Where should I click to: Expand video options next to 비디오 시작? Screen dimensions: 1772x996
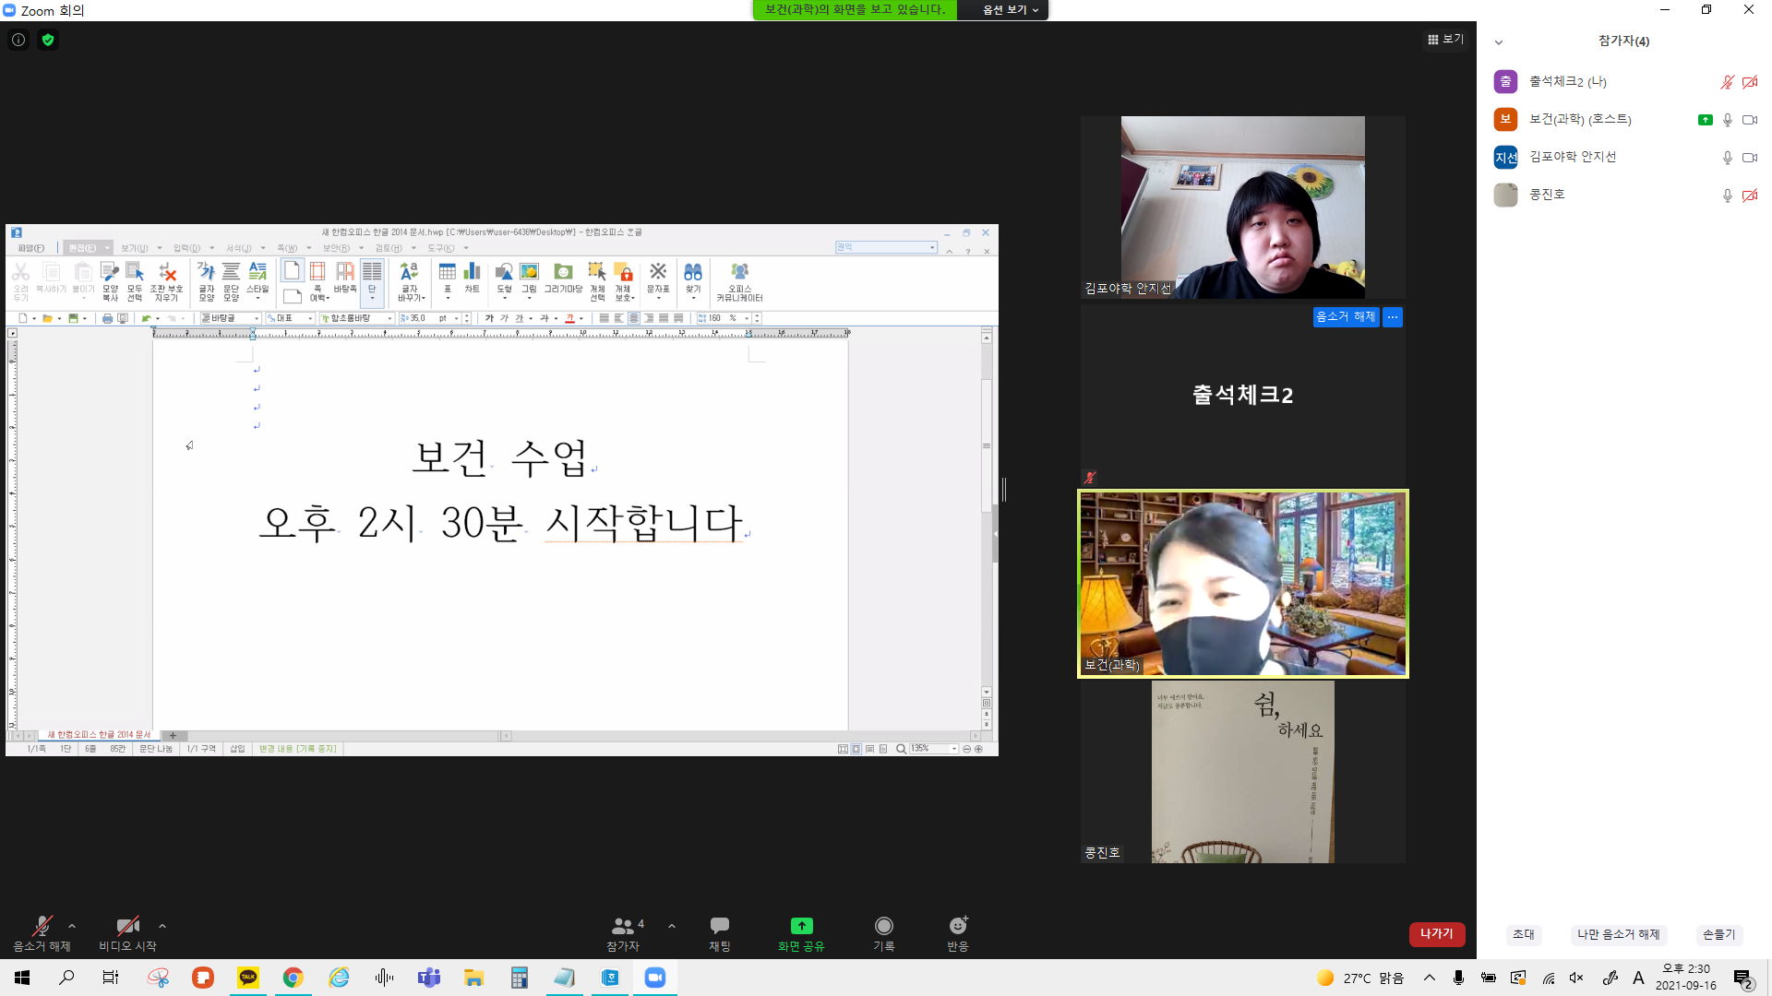coord(162,926)
